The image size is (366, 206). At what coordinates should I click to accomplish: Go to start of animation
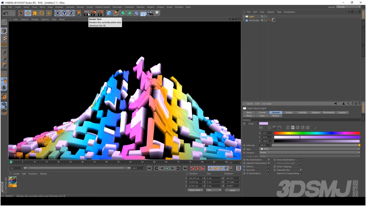click(149, 168)
